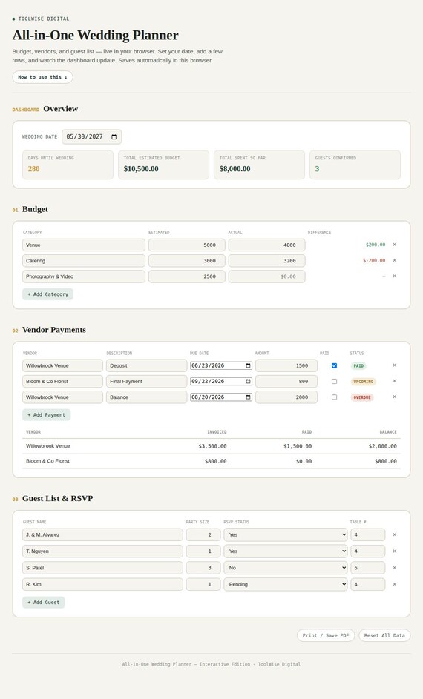
Task: Click the Guests Confirmed value 3
Action: point(318,169)
